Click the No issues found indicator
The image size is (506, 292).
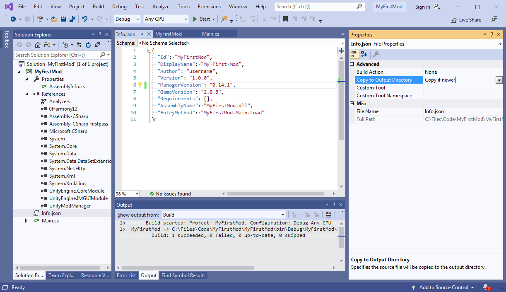(170, 193)
